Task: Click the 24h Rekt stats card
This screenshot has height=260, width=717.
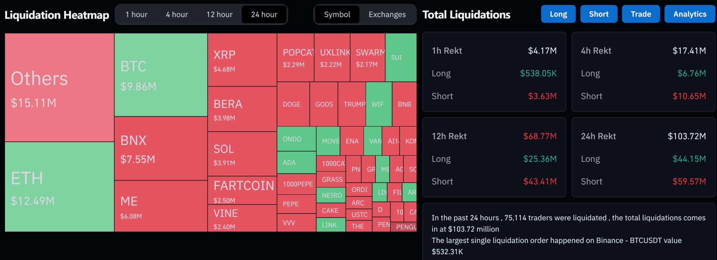Action: point(643,157)
